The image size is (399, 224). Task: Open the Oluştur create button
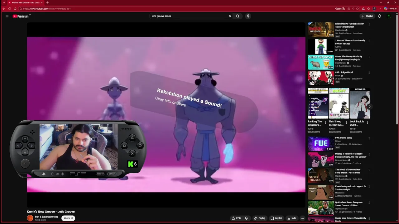(x=367, y=16)
